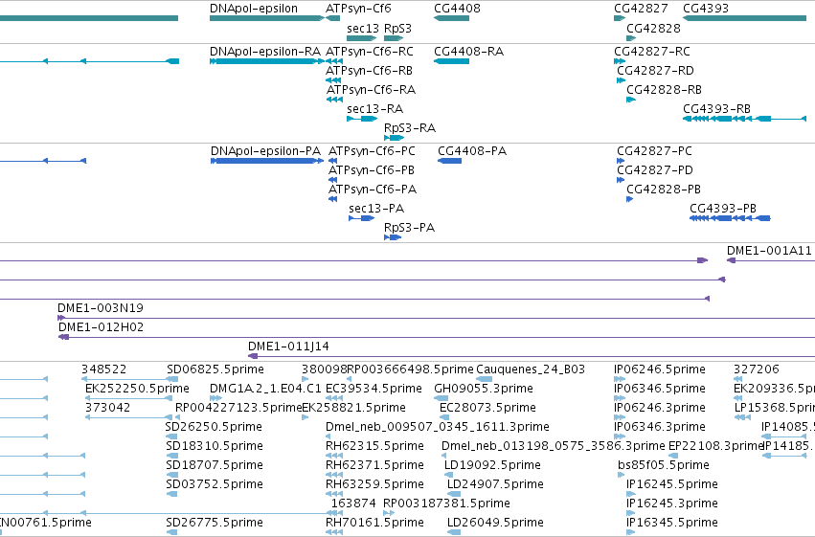Select the CG42828-PB protein label

click(664, 190)
